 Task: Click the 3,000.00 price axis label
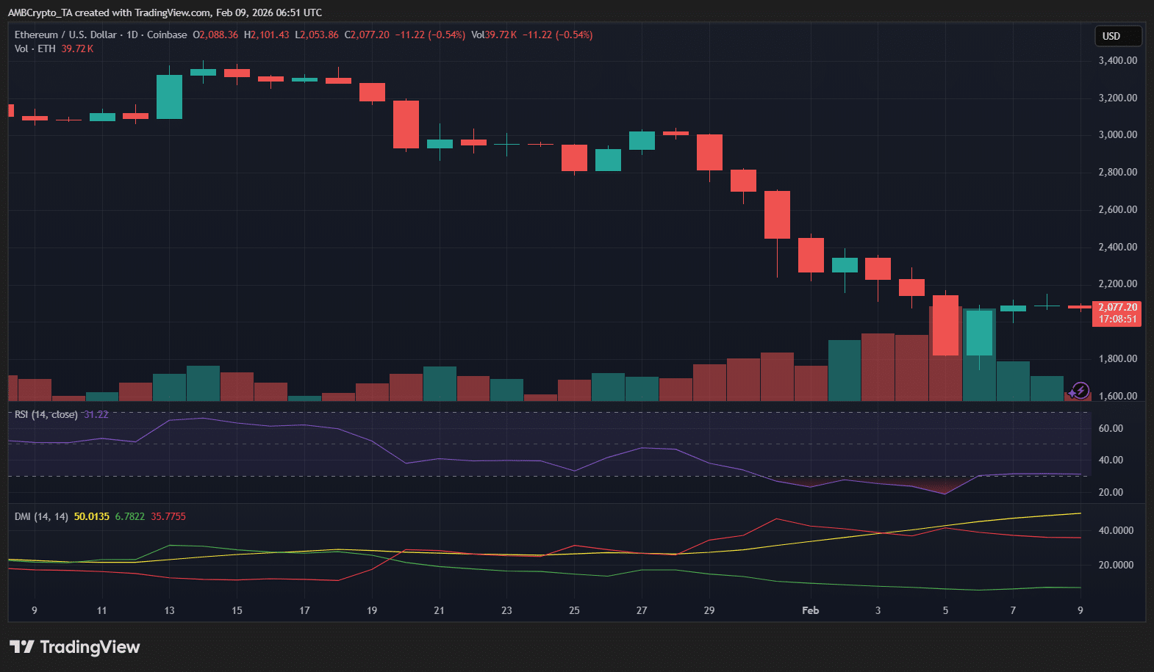[x=1117, y=134]
